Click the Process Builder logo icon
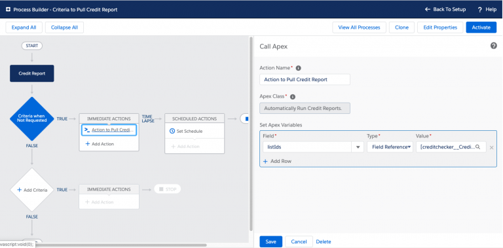Image resolution: width=503 pixels, height=248 pixels. pos(8,10)
